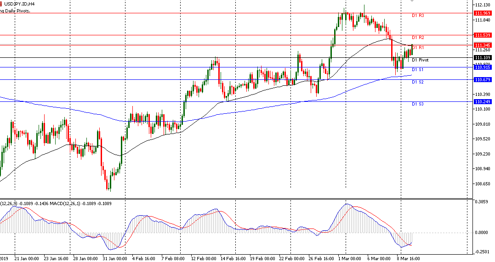Click the 26 Feb 16:00 time label
The image size is (495, 262).
click(321, 259)
